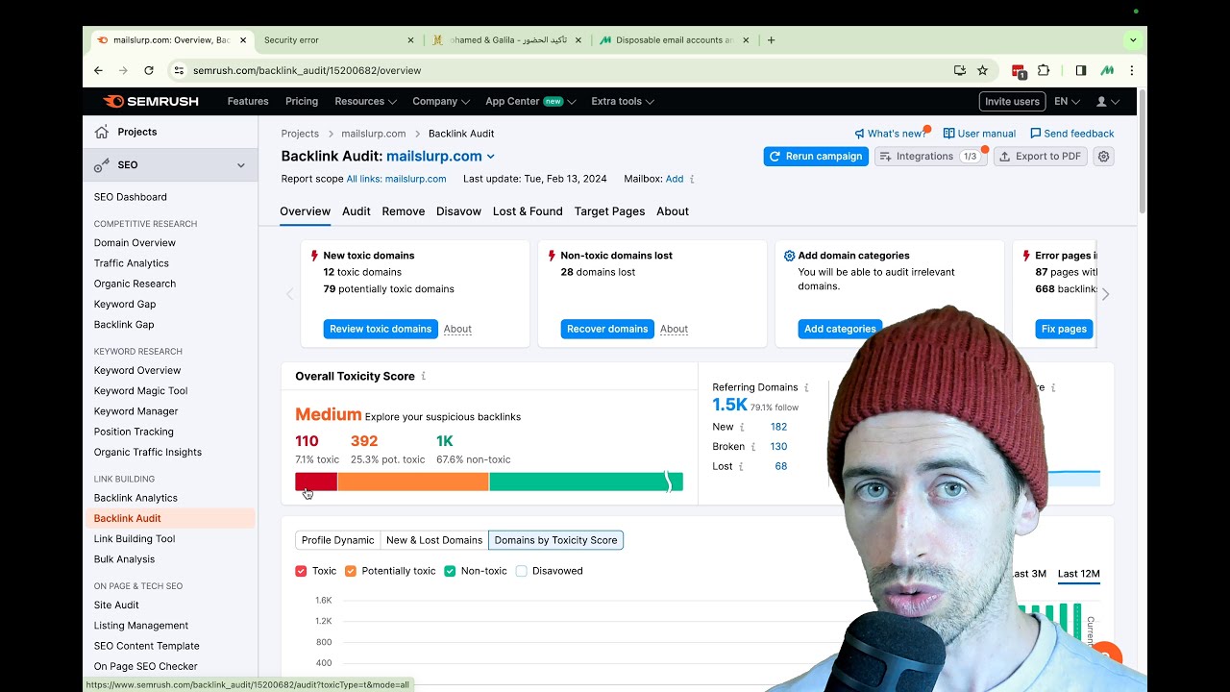The width and height of the screenshot is (1230, 692).
Task: Toggle the Non-toxic checkbox
Action: point(450,571)
